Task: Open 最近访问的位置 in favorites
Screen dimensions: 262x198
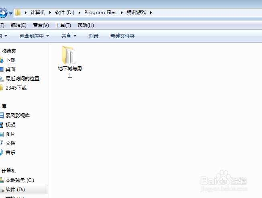Action: pyautogui.click(x=23, y=78)
